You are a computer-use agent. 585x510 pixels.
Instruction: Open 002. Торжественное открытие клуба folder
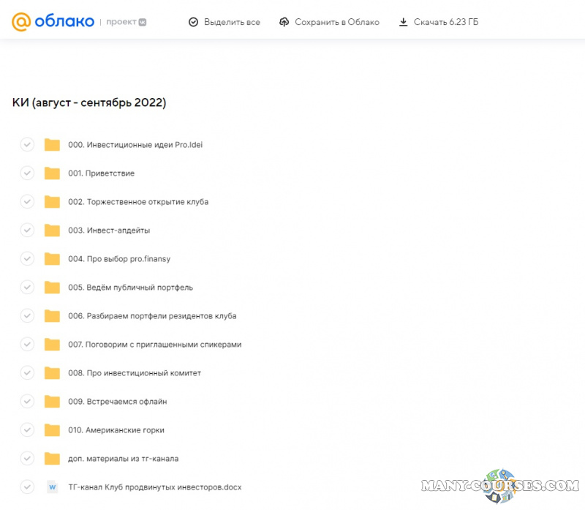pyautogui.click(x=138, y=202)
